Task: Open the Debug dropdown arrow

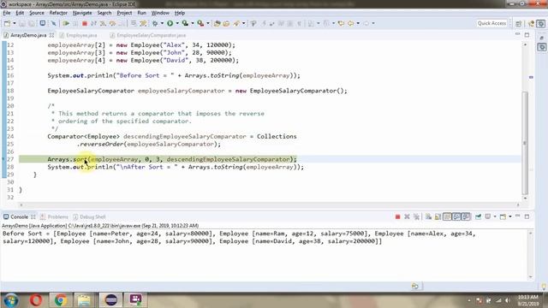Action: pyautogui.click(x=162, y=23)
